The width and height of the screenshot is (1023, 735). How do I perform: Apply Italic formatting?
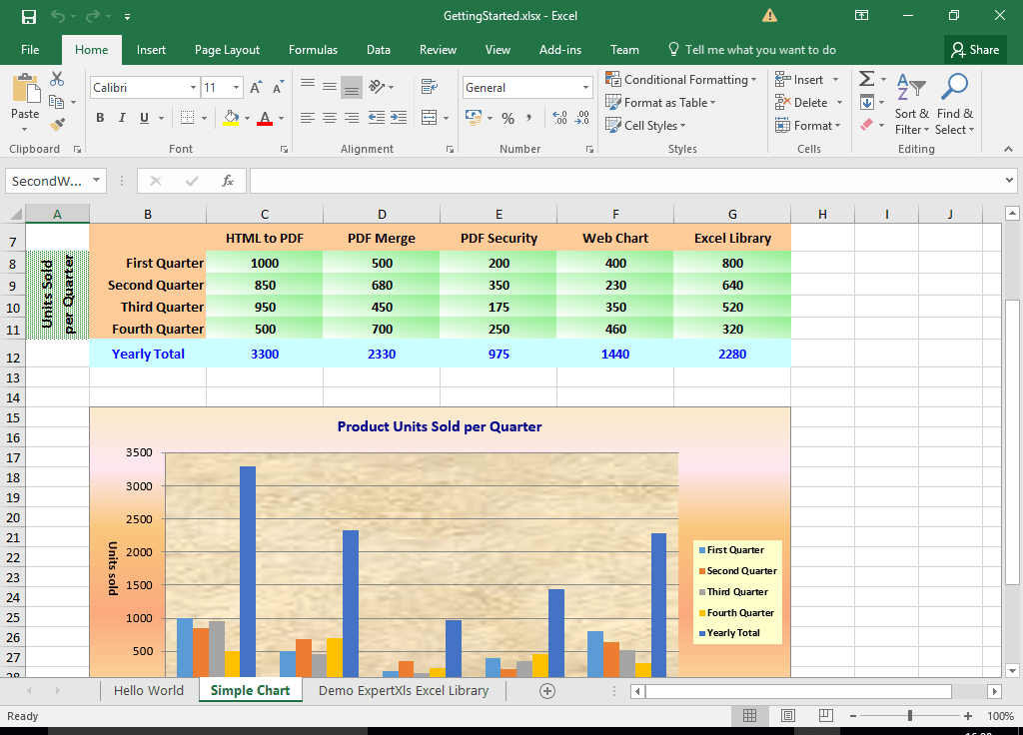120,117
